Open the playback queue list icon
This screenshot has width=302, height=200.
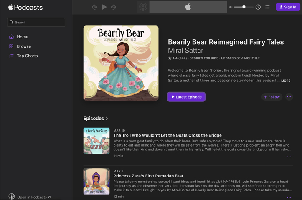(267, 7)
